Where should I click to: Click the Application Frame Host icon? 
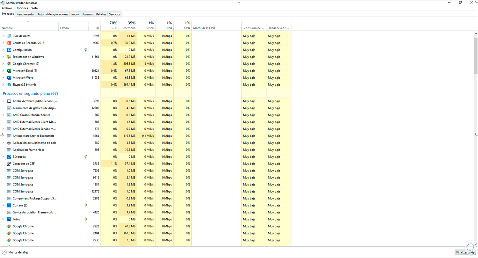(9, 150)
